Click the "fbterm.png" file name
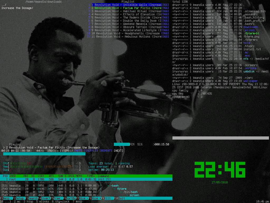This screenshot has width=270, height=203. pyautogui.click(x=251, y=36)
